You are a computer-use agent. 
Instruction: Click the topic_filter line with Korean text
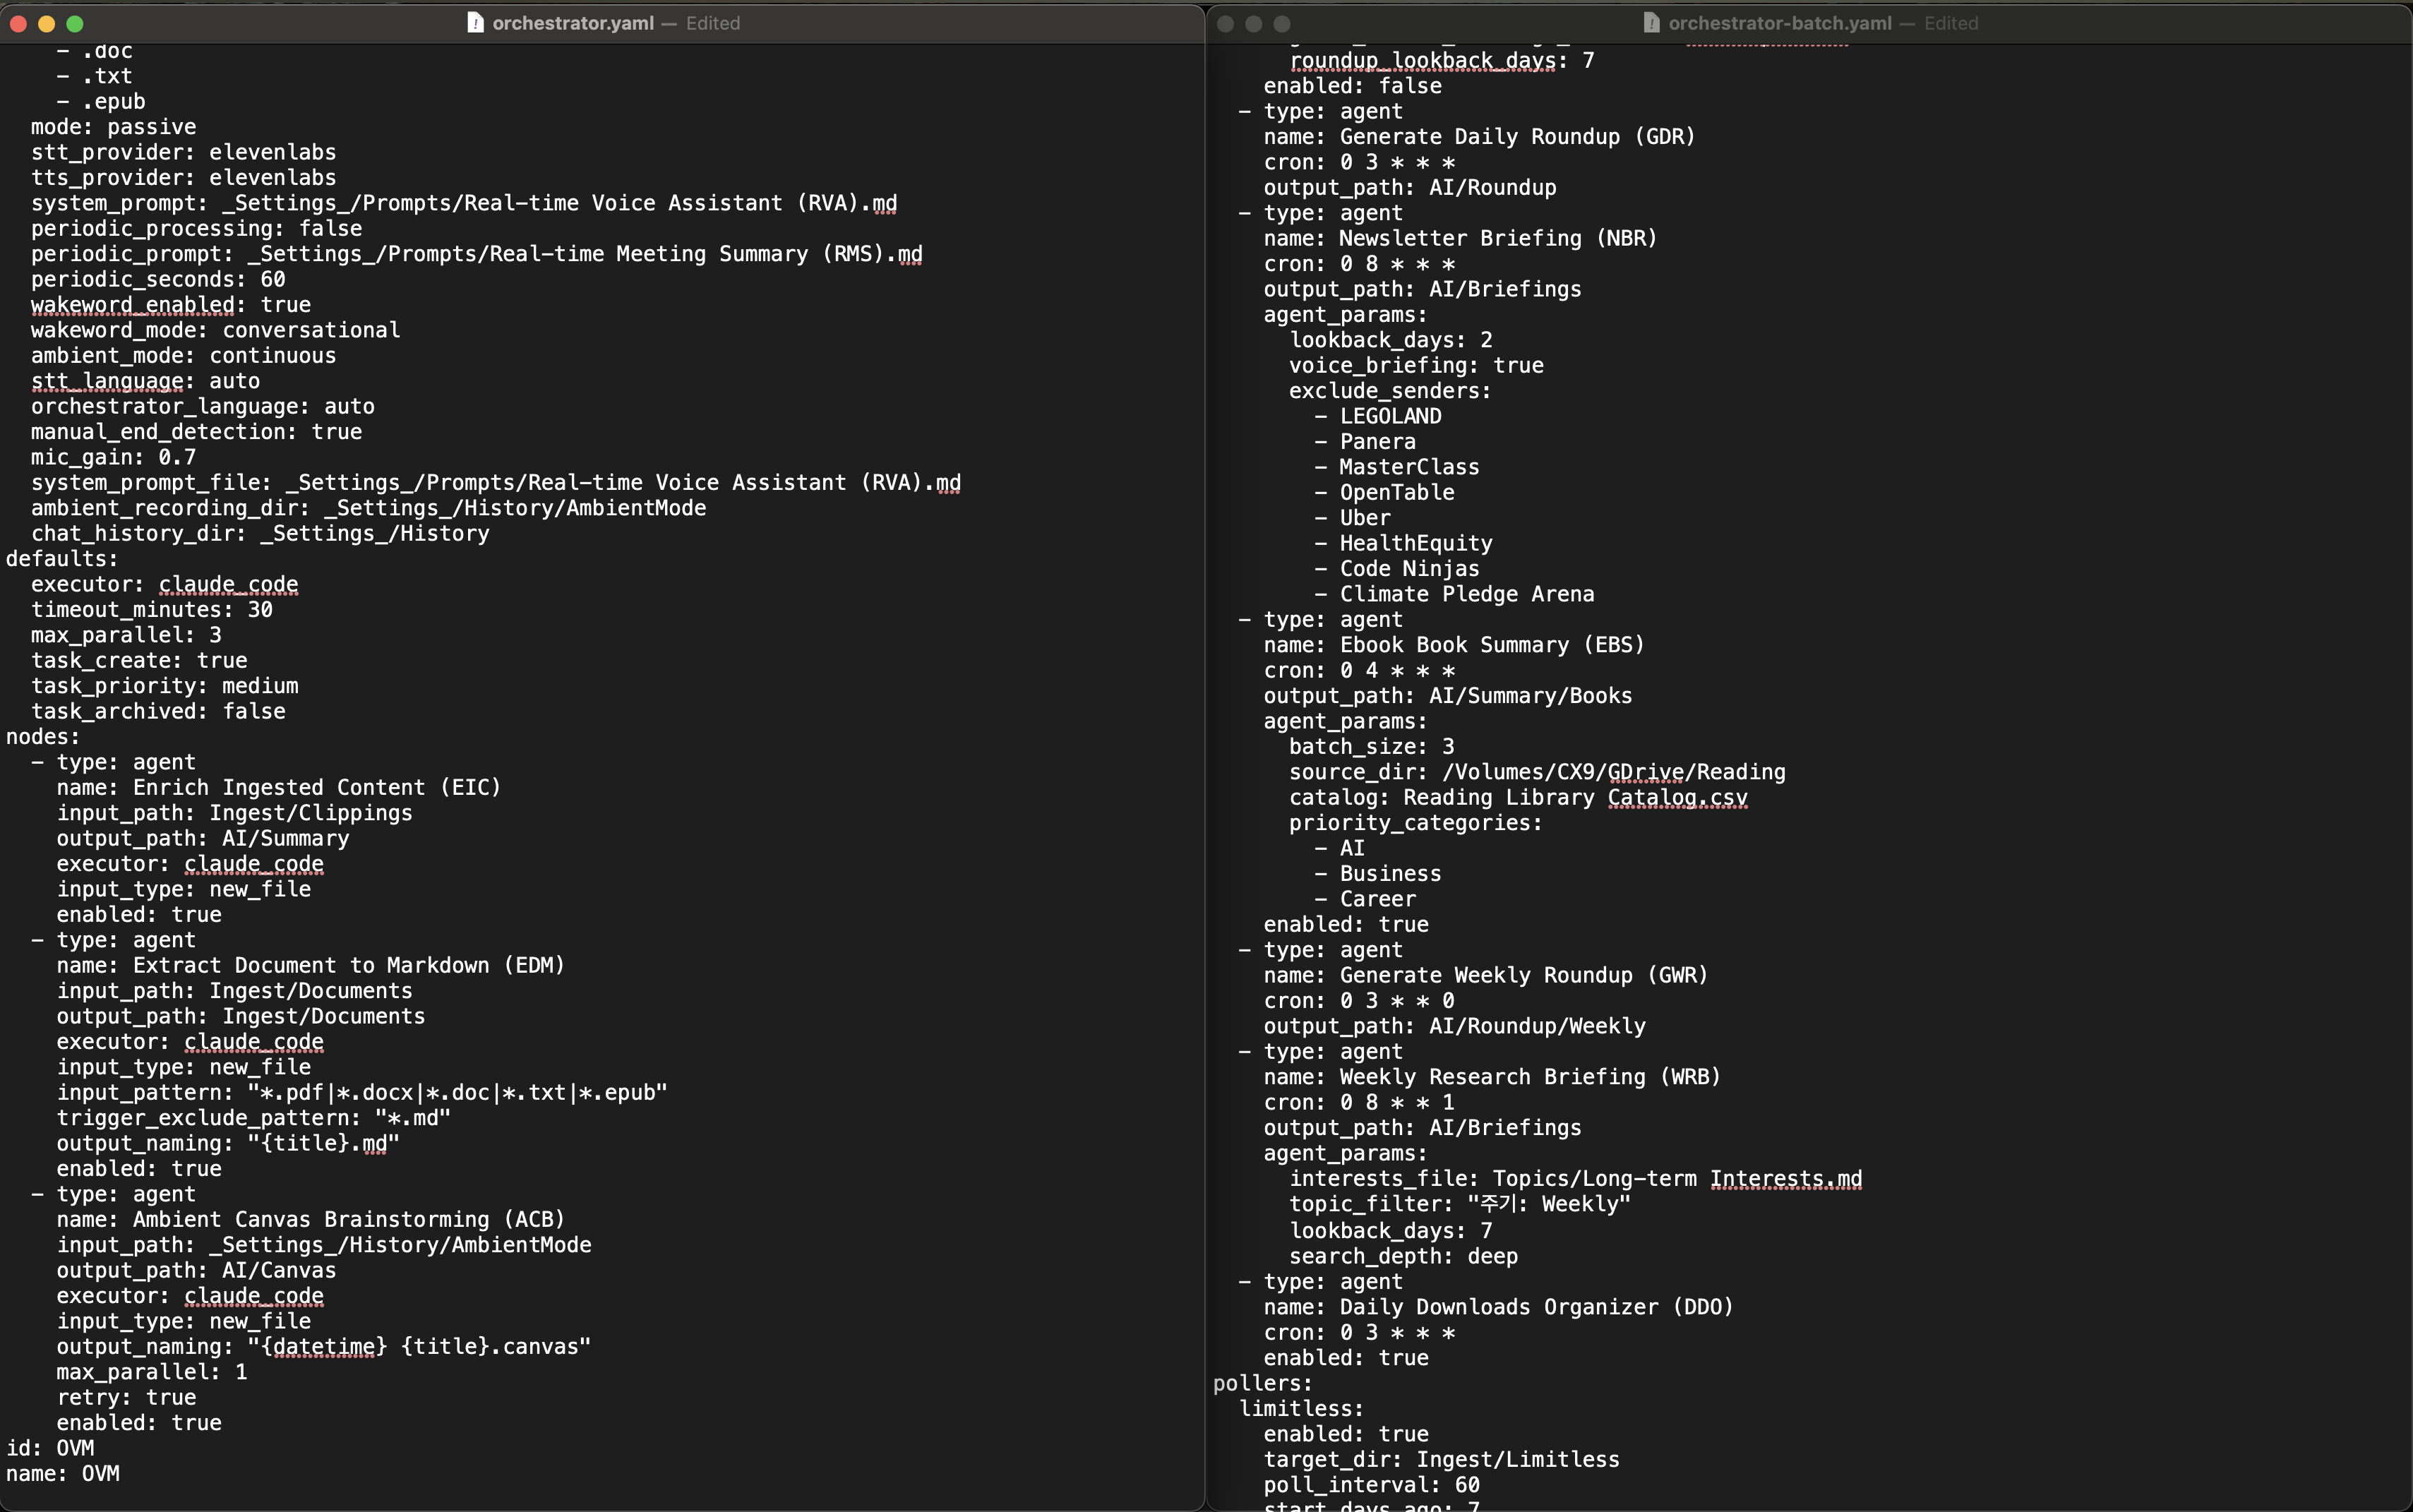(1459, 1204)
